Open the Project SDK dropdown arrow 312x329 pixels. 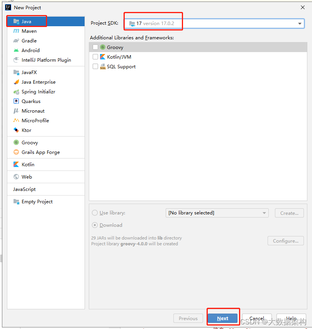[300, 24]
